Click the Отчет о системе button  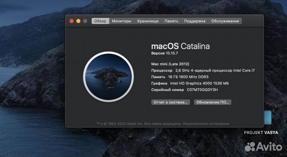[171, 102]
